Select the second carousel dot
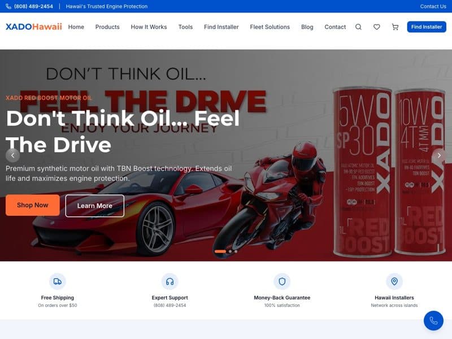 click(230, 251)
